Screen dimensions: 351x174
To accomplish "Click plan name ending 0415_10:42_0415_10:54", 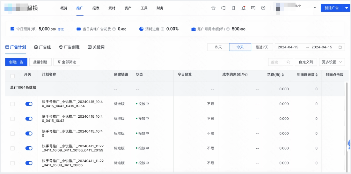I will [x=73, y=104].
